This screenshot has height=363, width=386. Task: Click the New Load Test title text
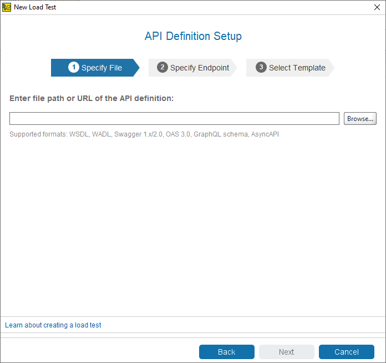tap(35, 7)
